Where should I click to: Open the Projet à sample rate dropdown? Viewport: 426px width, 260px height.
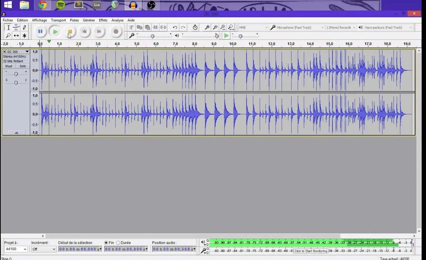16,249
